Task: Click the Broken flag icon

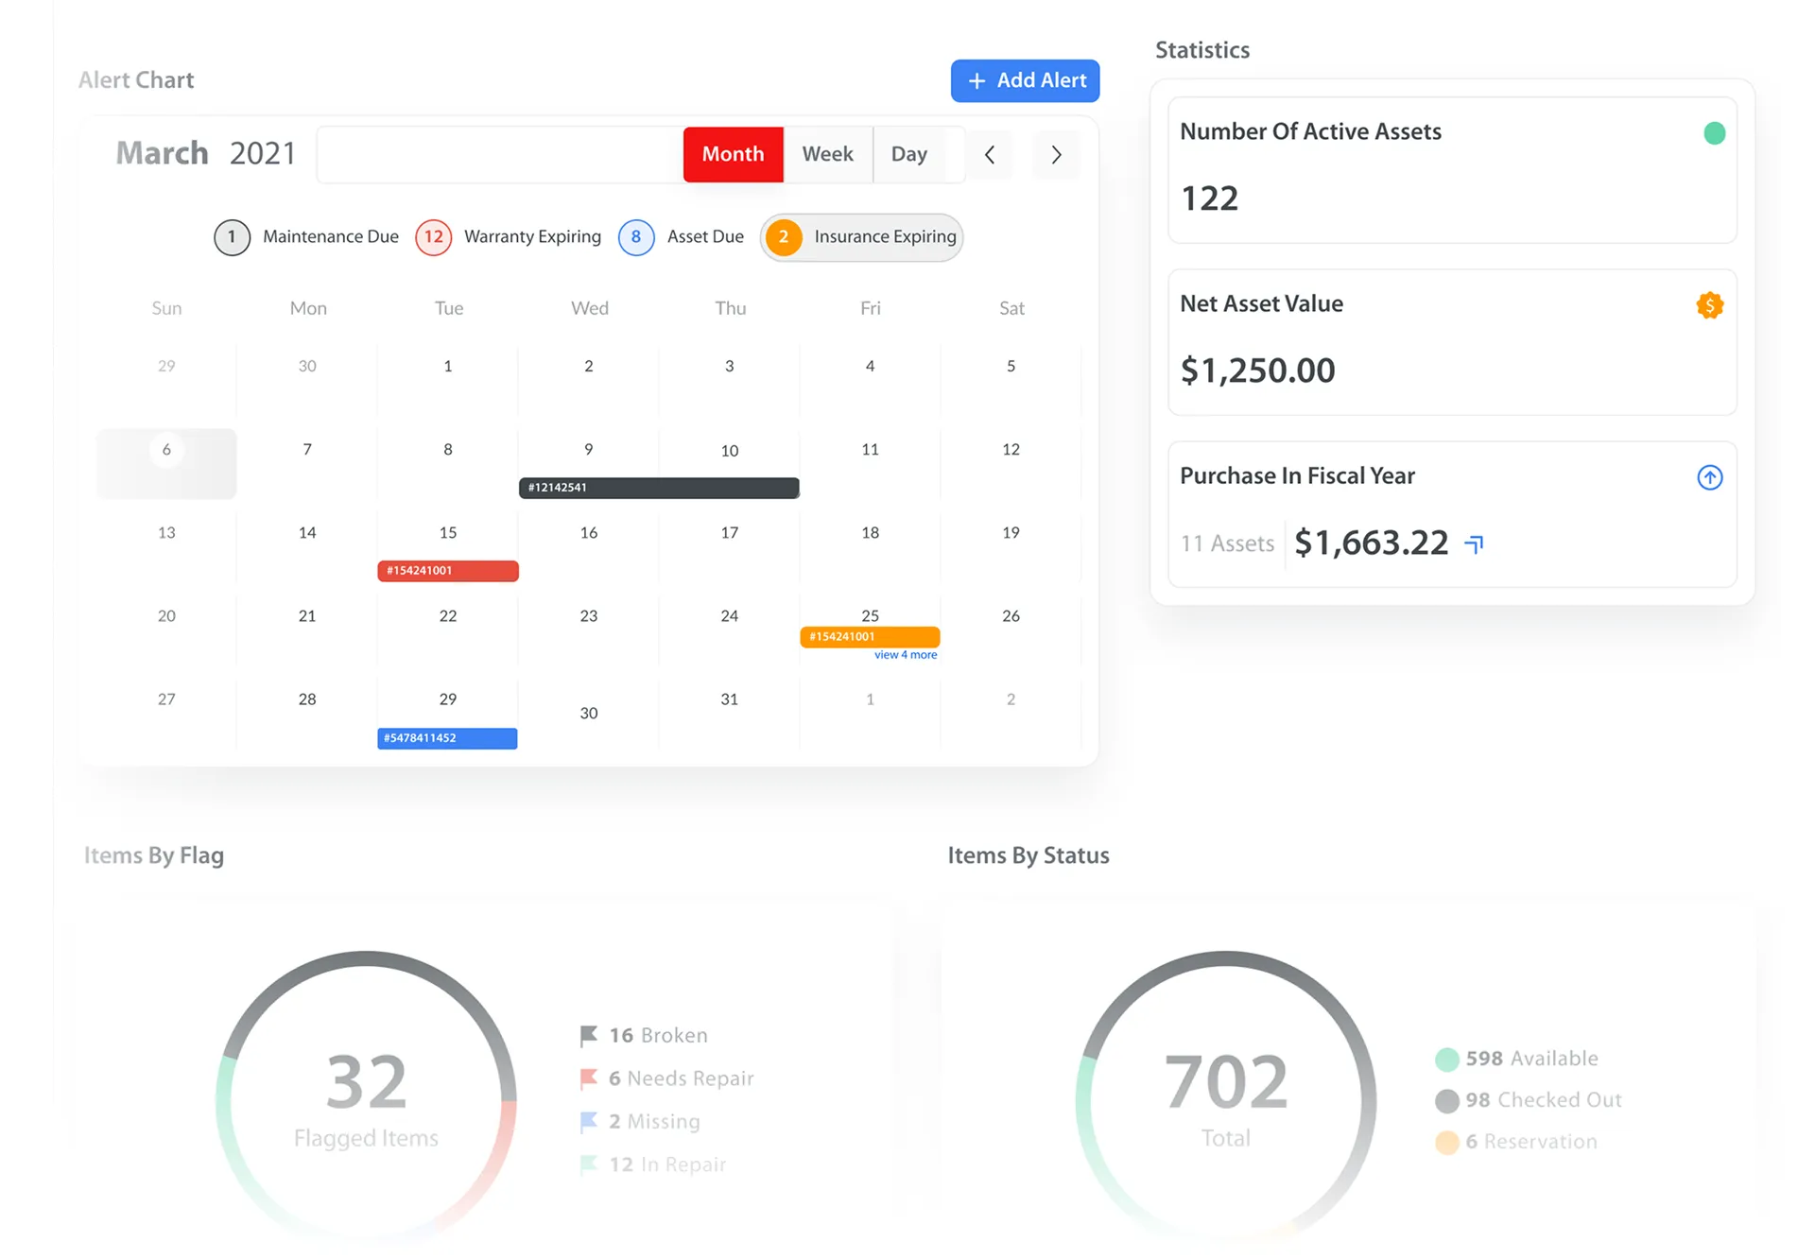Action: 588,1036
